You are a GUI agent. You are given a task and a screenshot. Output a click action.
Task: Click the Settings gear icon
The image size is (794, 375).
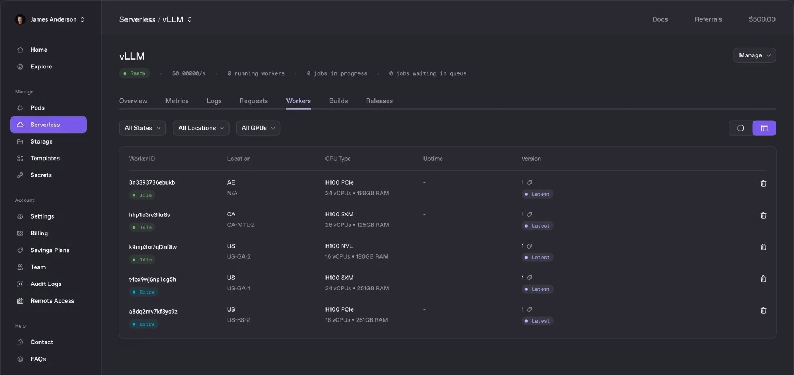[20, 216]
